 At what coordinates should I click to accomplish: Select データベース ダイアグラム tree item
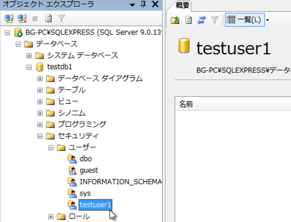[x=100, y=79]
